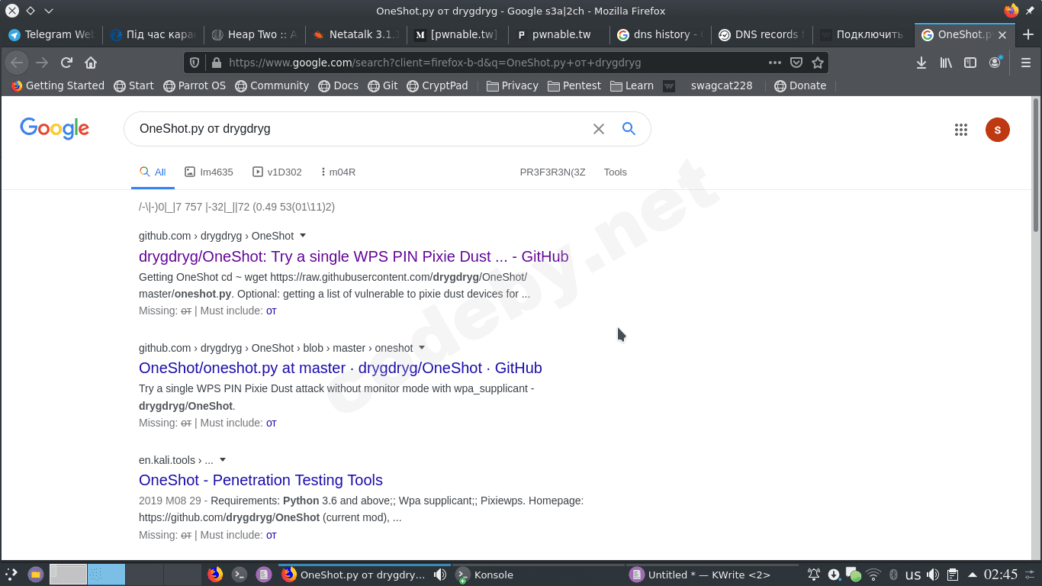
Task: Open the drygdryg/OneShot GitHub result
Action: click(353, 256)
